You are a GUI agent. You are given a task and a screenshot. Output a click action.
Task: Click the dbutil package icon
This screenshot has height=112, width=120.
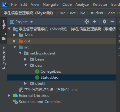(32, 84)
